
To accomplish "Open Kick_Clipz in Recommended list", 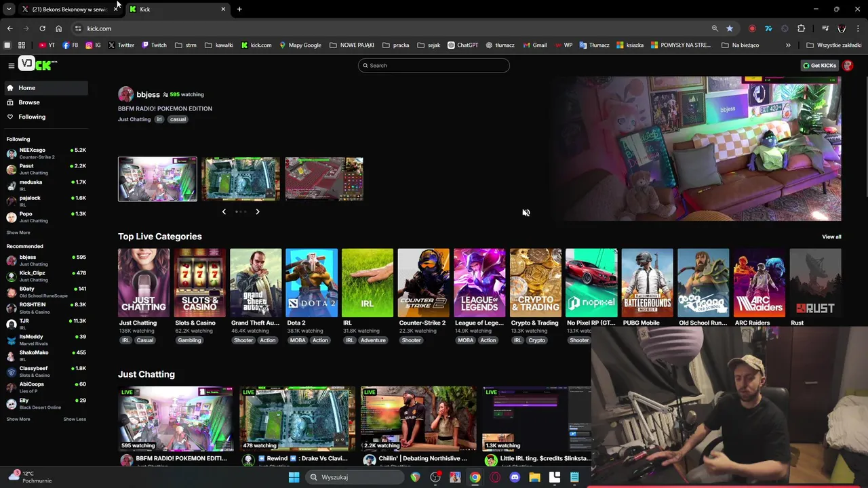I will [46, 276].
